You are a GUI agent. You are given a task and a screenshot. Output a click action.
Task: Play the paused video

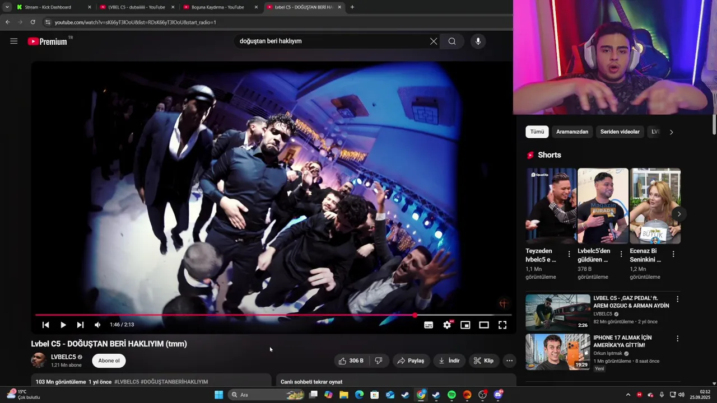pos(63,325)
